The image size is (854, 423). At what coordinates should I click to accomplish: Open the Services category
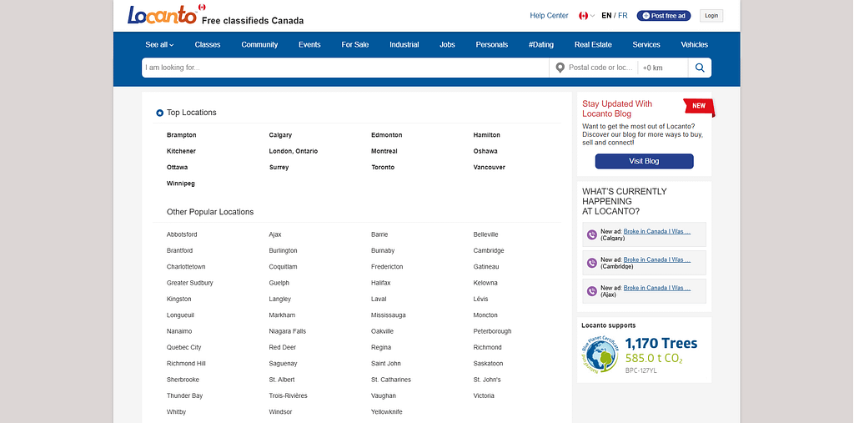coord(646,45)
